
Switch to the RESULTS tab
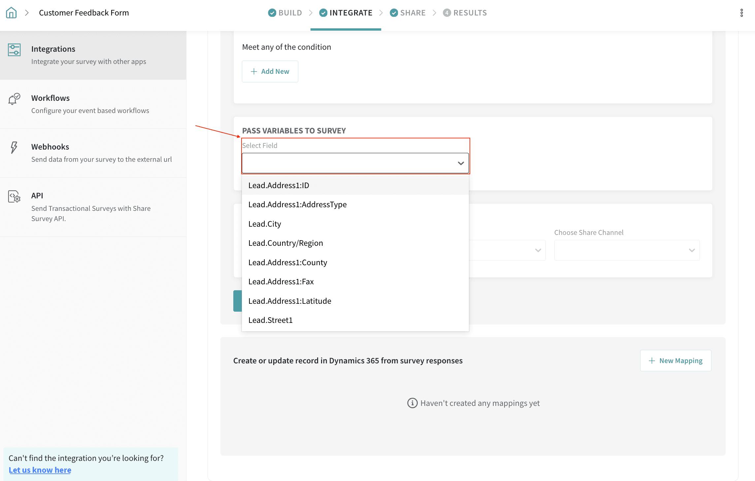(470, 13)
